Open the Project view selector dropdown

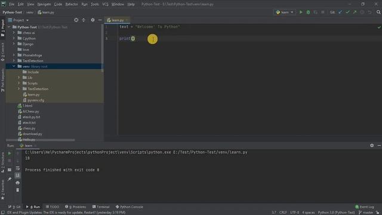19,20
